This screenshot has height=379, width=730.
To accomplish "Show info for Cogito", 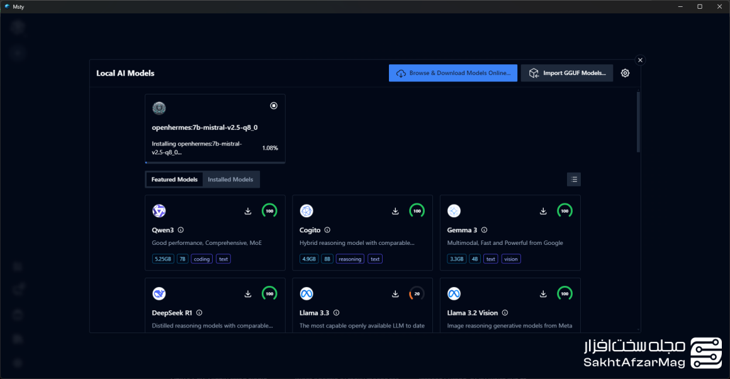I will pyautogui.click(x=327, y=230).
